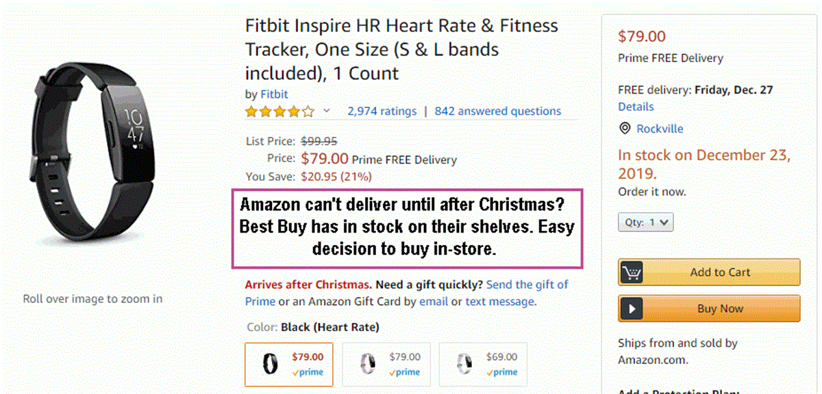Screen dimensions: 822x394
Task: Click the location pin icon beside Rockville
Action: click(625, 129)
